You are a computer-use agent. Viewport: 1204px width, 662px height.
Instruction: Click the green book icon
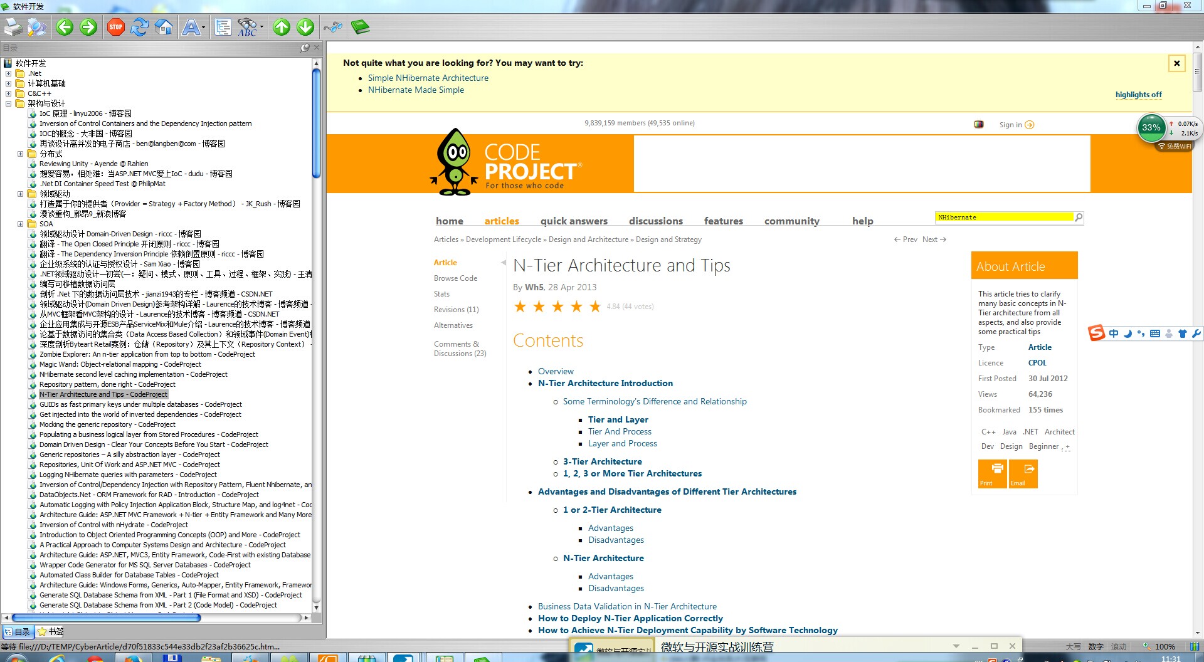(360, 27)
